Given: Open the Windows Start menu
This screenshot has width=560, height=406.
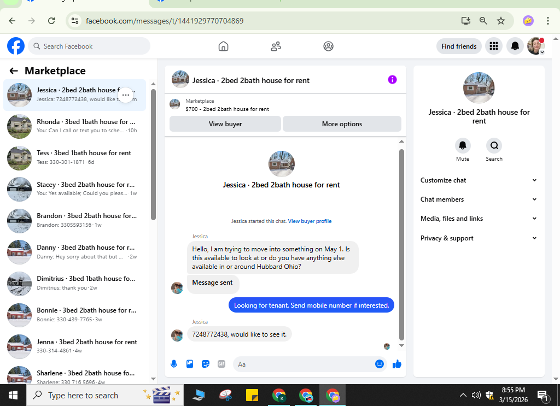Looking at the screenshot, I should pyautogui.click(x=13, y=395).
